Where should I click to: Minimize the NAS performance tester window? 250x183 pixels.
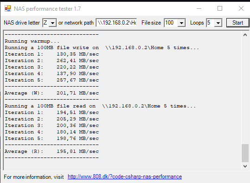(199, 8)
